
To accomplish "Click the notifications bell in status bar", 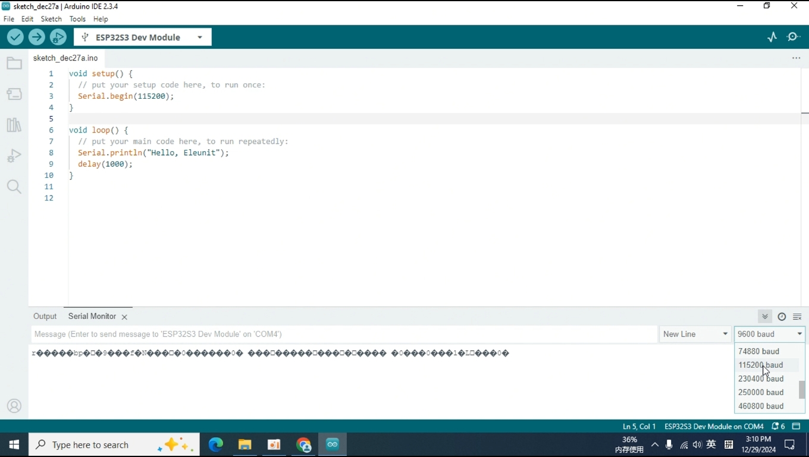I will click(x=778, y=427).
